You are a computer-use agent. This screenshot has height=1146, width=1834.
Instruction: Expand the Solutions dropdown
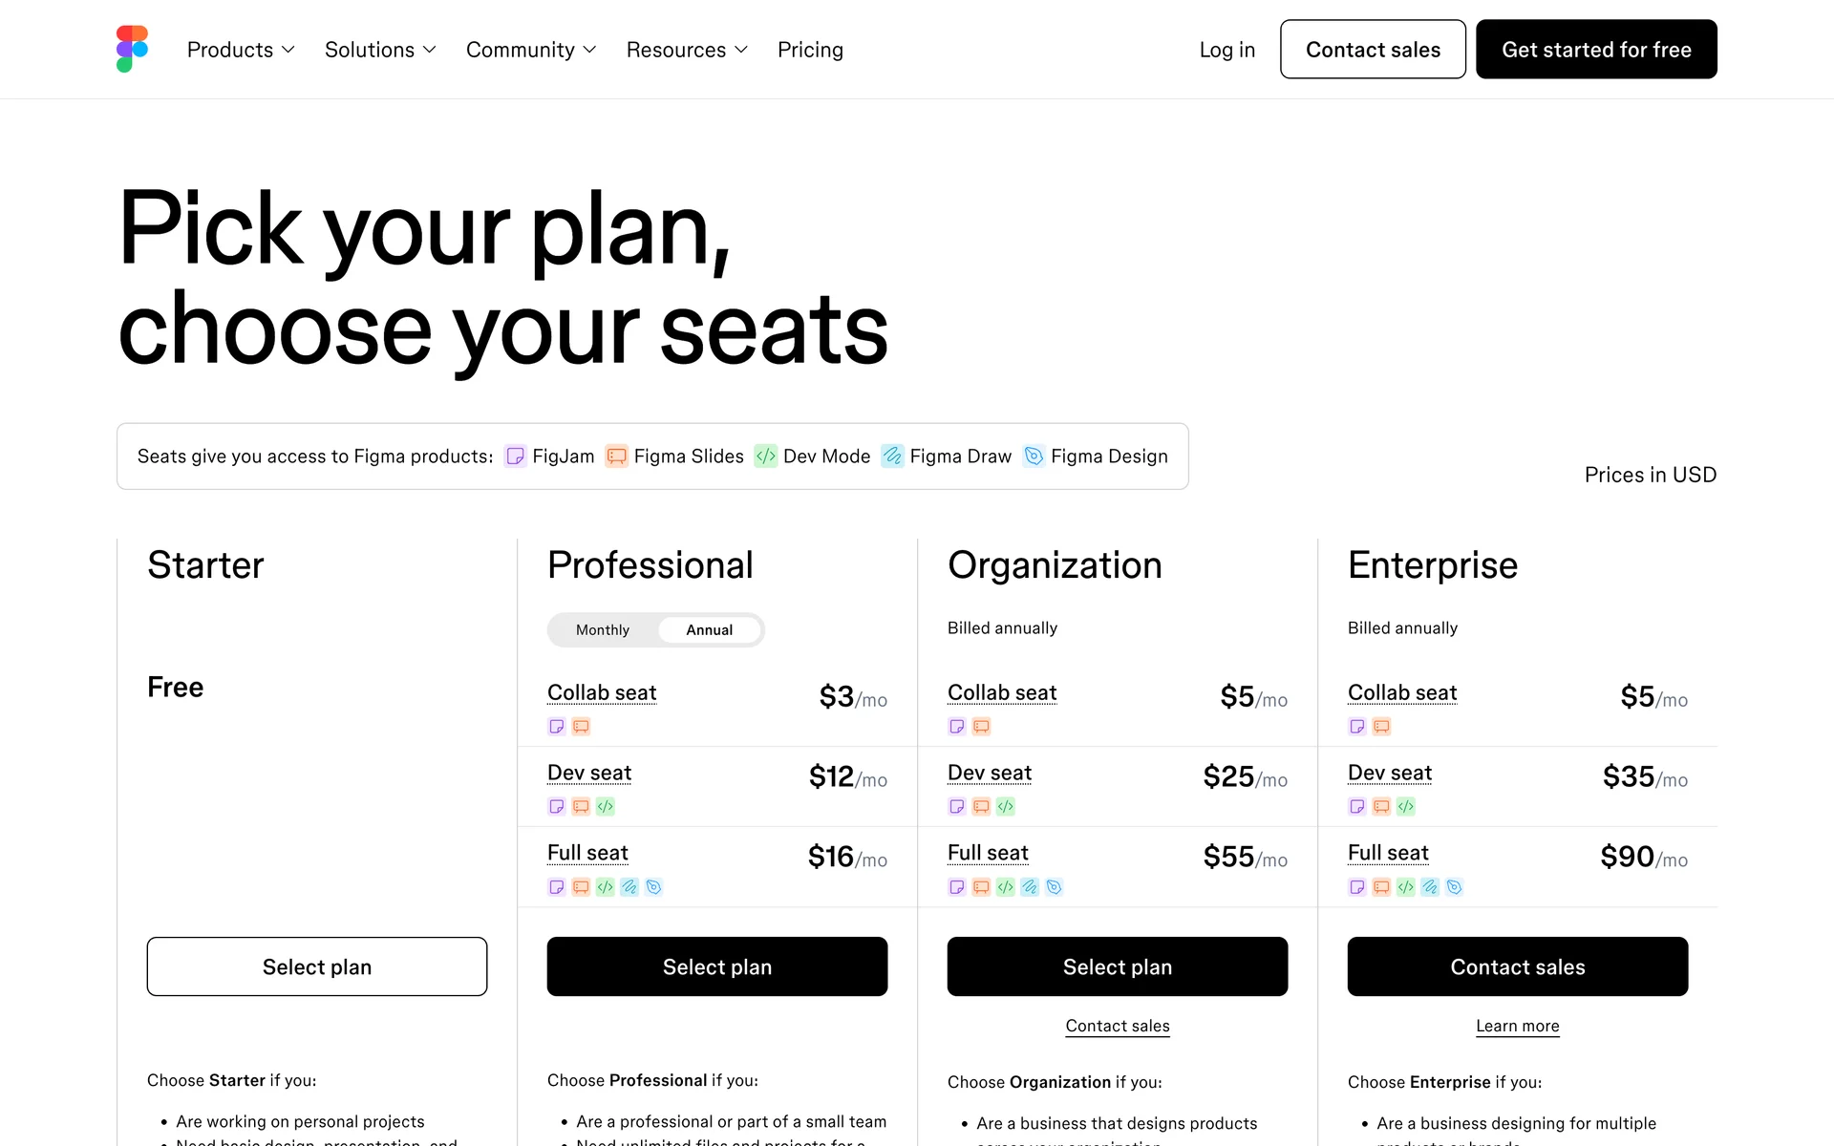380,50
